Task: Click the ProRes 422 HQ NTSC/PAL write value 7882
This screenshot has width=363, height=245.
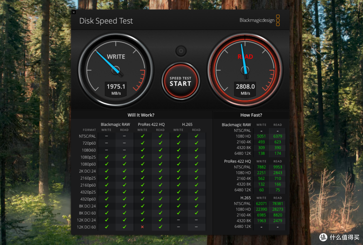Action: [x=261, y=167]
